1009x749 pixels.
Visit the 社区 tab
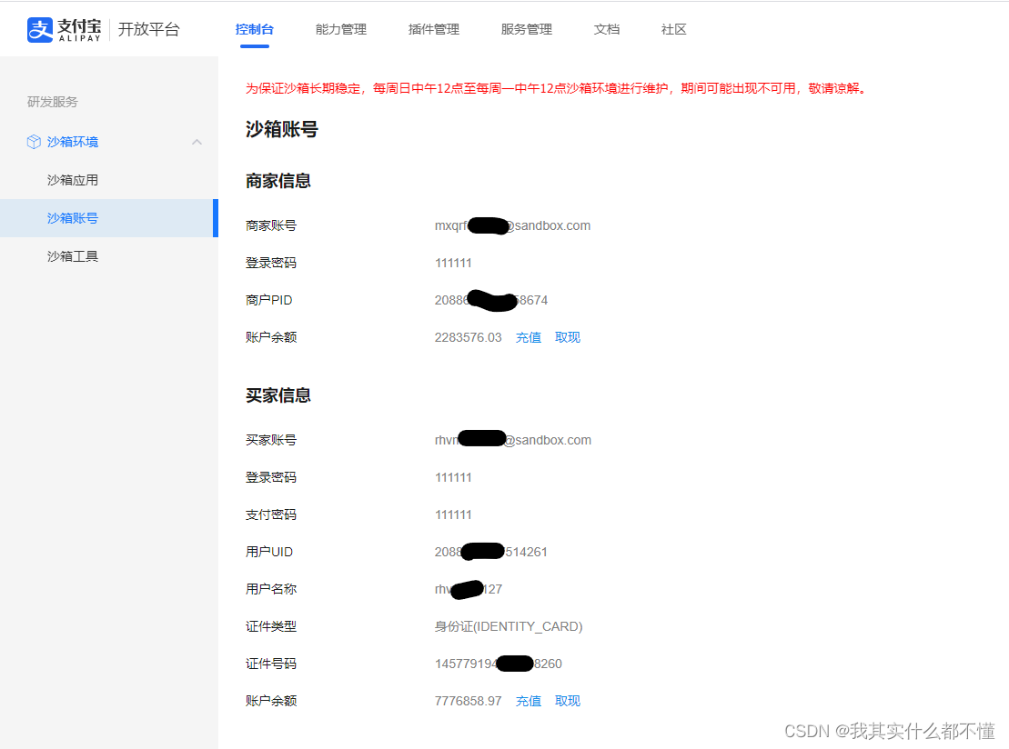click(674, 30)
